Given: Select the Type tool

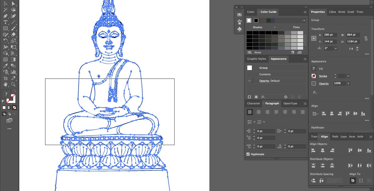Looking at the screenshot, I should (5, 22).
